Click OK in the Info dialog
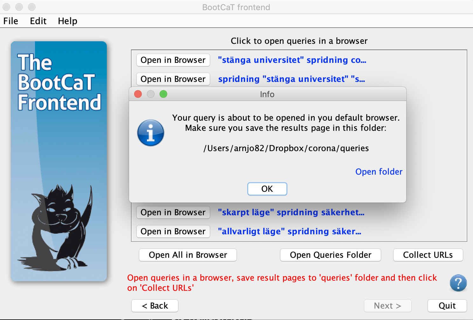Viewport: 473px width, 320px height. [x=267, y=189]
